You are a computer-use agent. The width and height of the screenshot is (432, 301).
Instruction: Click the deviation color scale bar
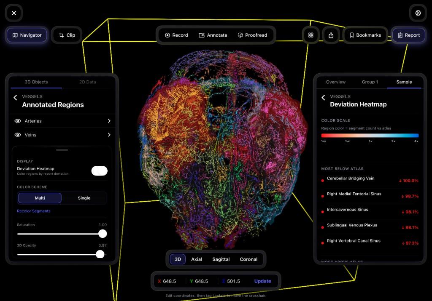[x=370, y=136]
